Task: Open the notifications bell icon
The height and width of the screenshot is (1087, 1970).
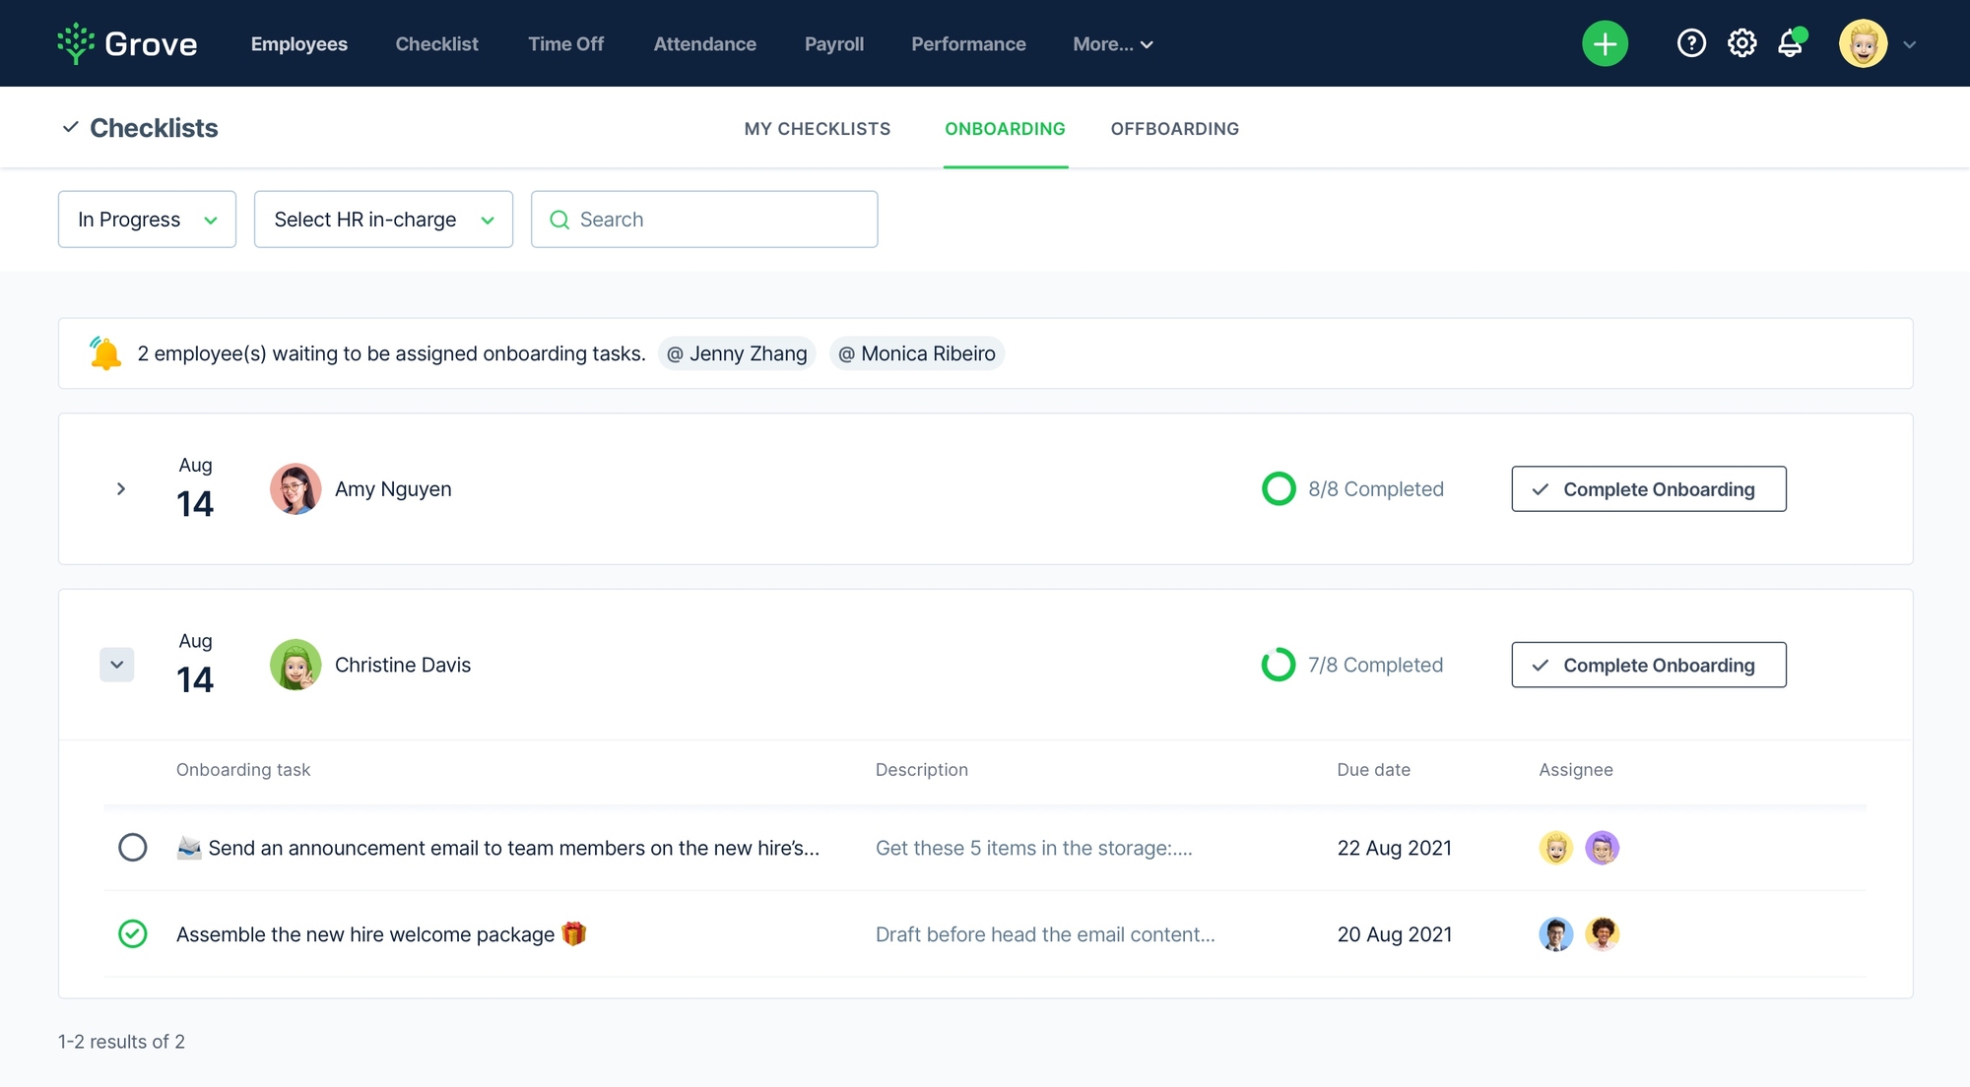Action: click(1791, 43)
